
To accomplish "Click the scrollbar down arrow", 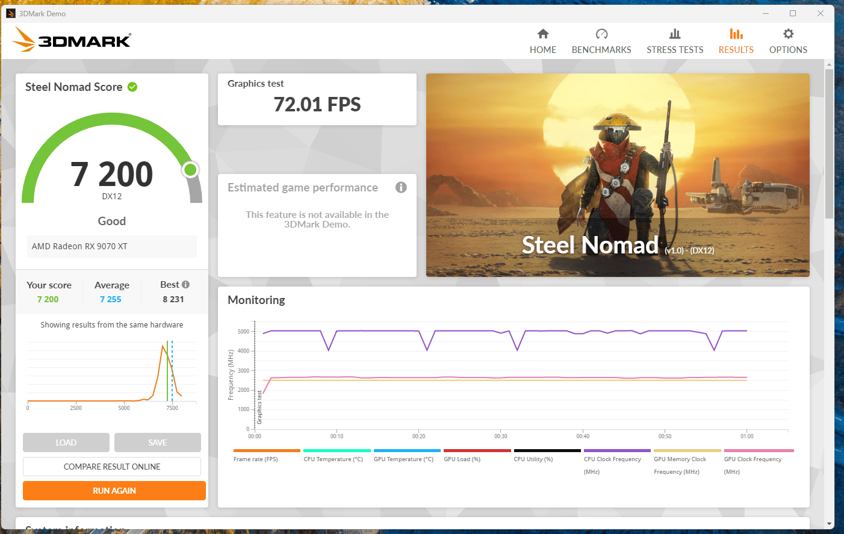I will click(x=830, y=524).
